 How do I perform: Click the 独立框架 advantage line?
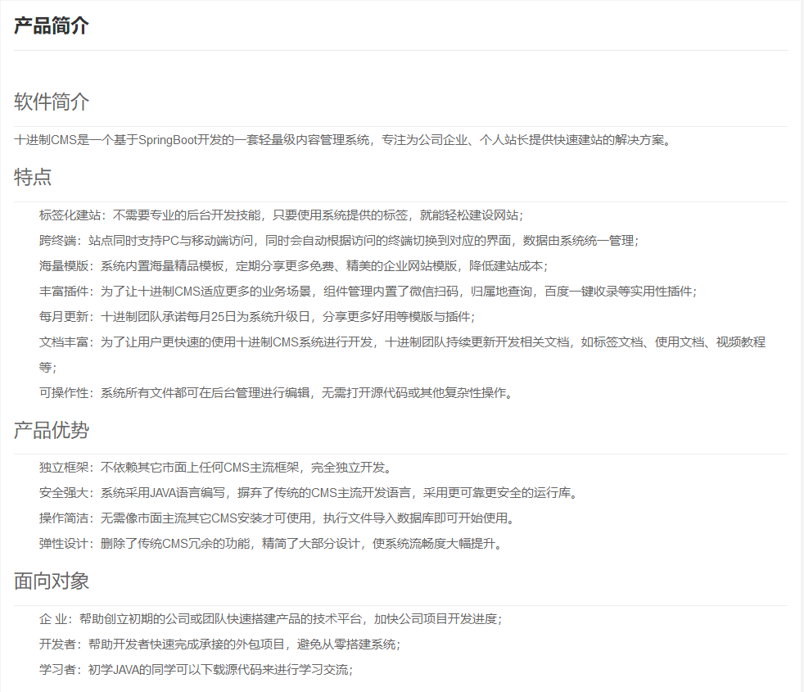pos(215,468)
